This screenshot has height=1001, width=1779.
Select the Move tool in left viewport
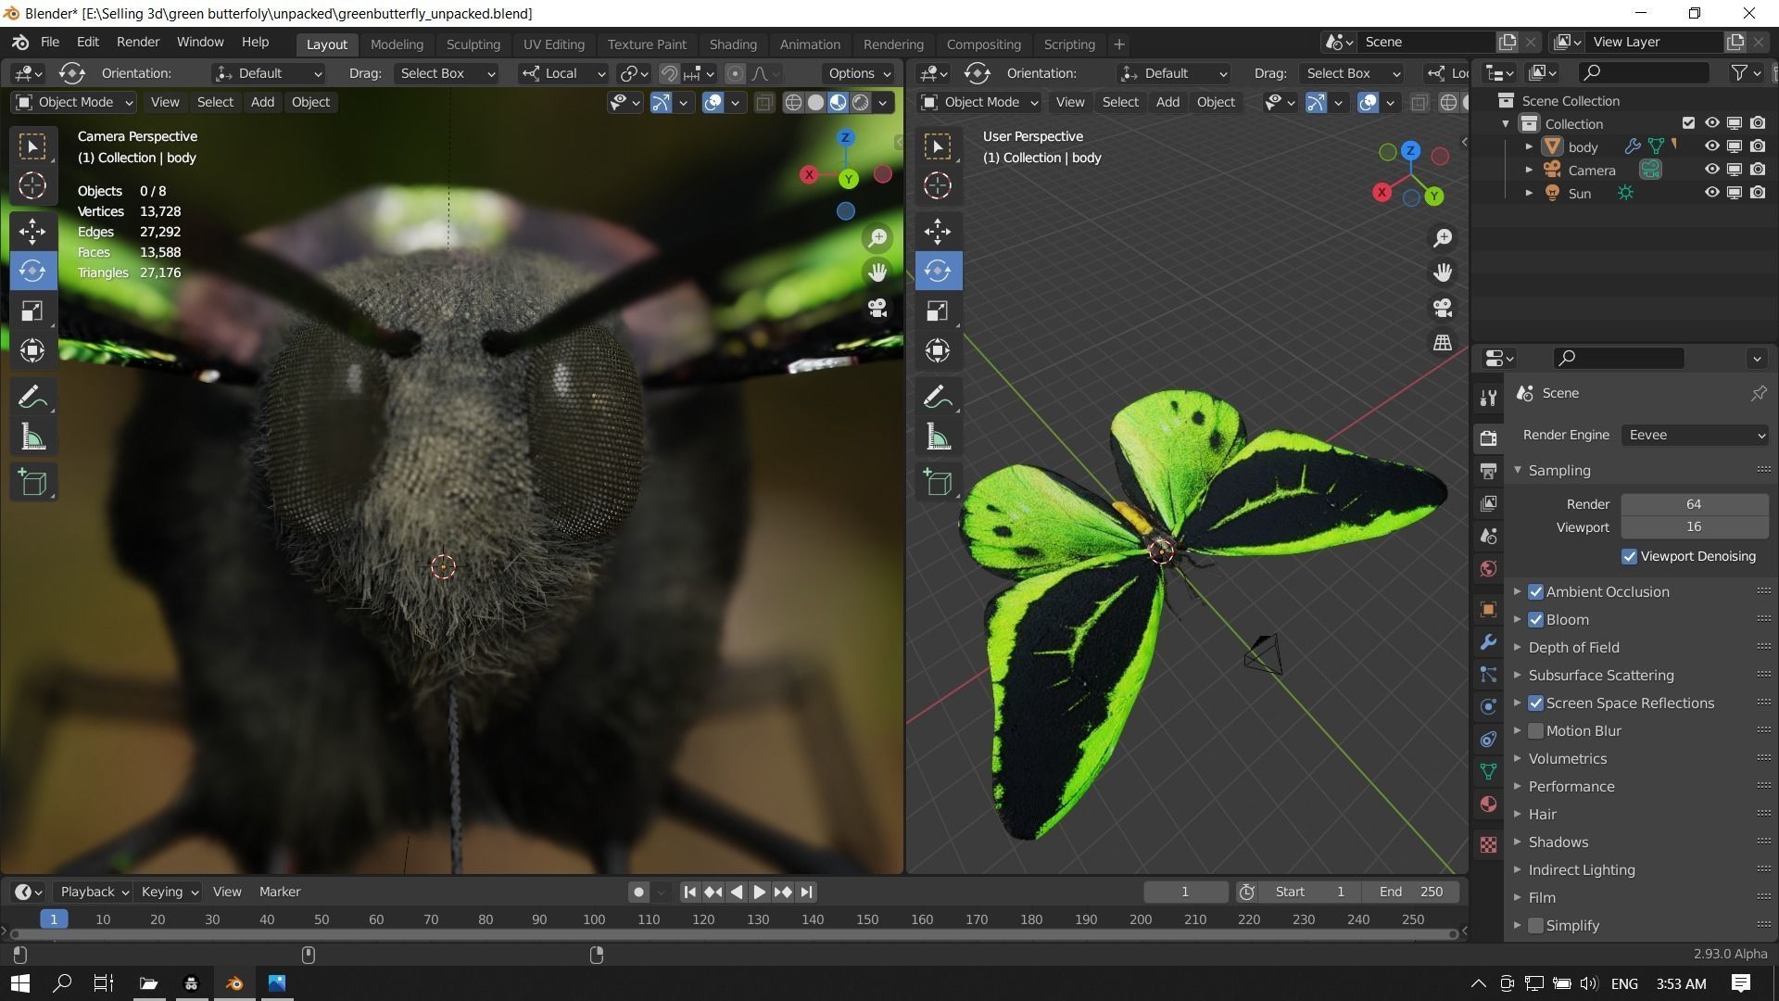pos(32,231)
